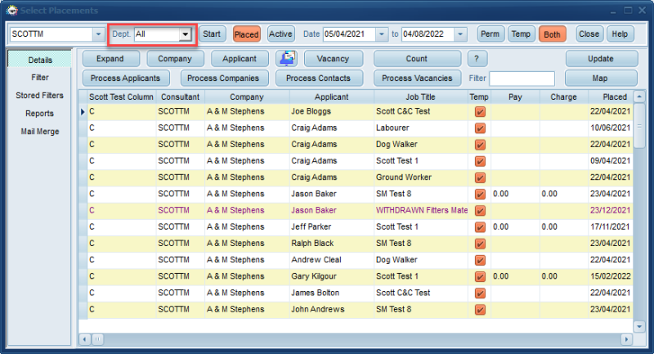Click the question mark help button

tap(477, 59)
